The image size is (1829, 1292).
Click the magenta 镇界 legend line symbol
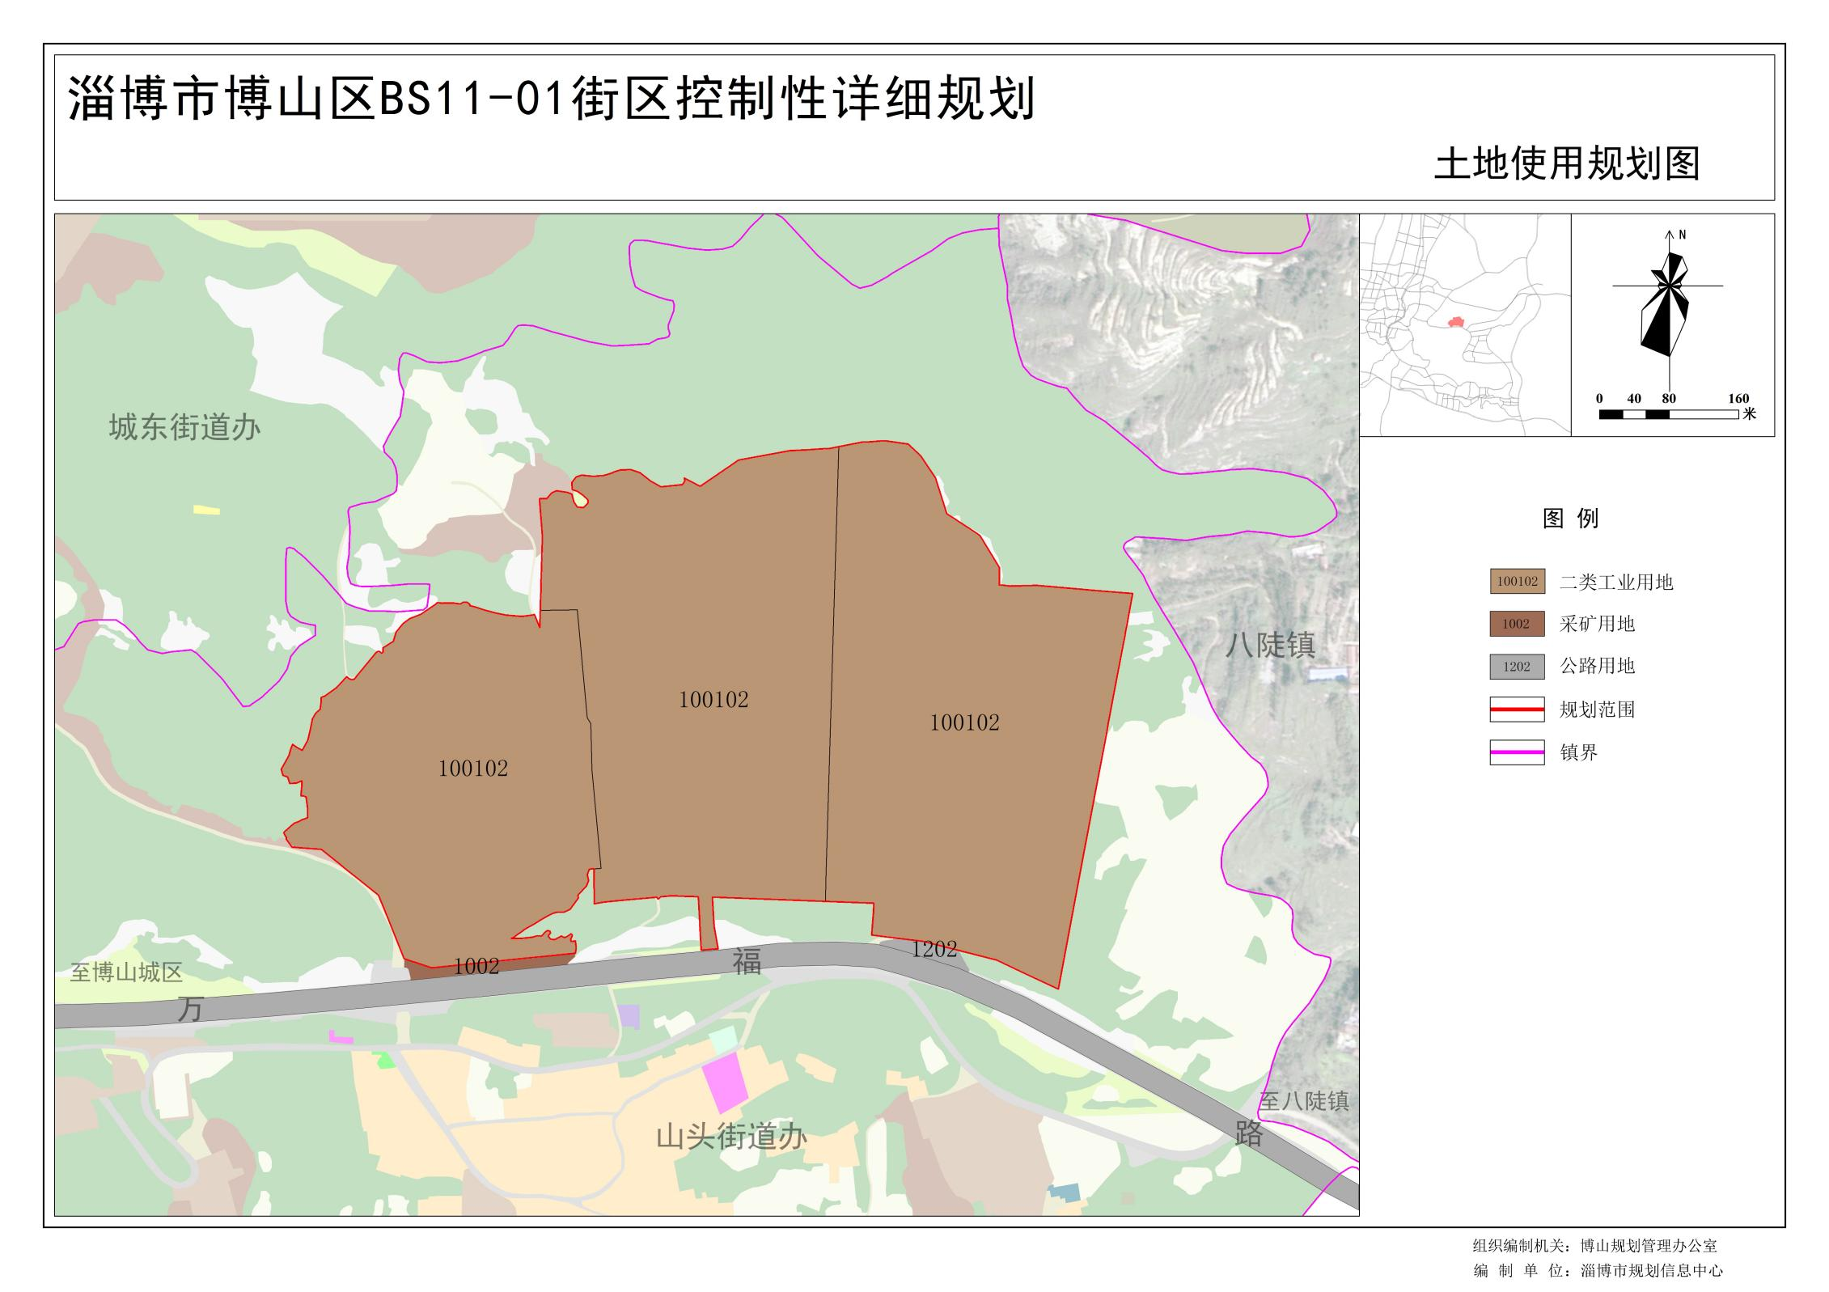1517,752
